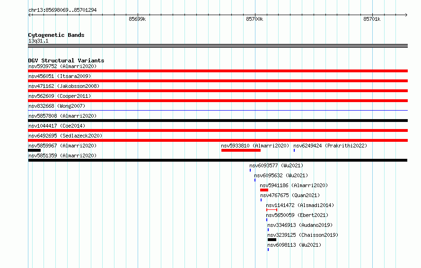Open the nsv6093577 (Wu2021) label
The width and height of the screenshot is (421, 268).
pos(276,165)
